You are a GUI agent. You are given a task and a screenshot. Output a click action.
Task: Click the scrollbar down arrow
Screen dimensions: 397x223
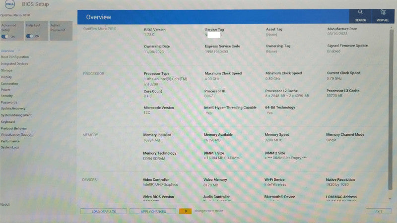(390, 199)
